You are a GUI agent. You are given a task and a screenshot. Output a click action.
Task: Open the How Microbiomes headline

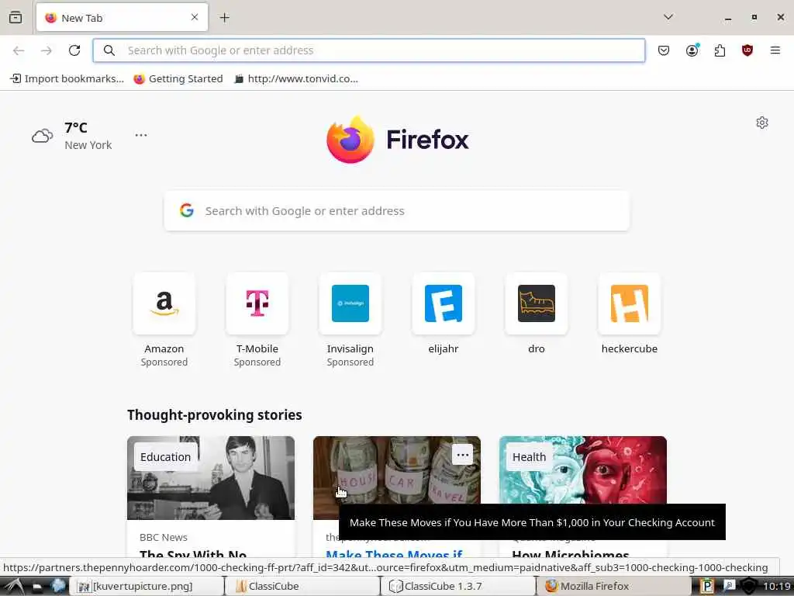tap(571, 553)
